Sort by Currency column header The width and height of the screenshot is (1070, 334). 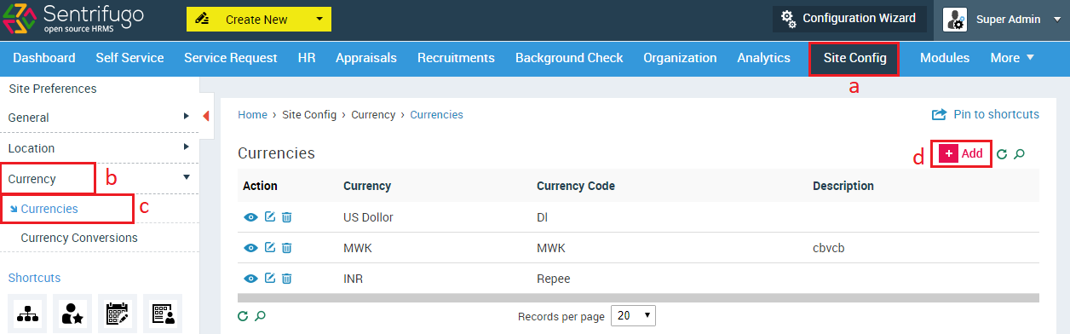(x=367, y=186)
